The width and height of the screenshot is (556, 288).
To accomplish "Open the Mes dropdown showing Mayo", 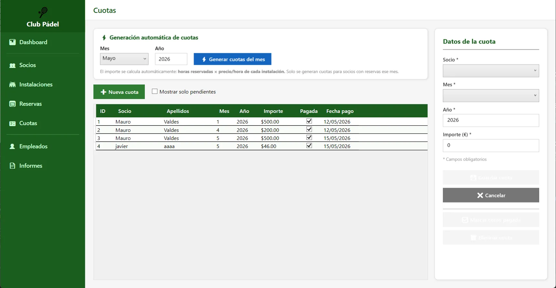I will tap(124, 59).
